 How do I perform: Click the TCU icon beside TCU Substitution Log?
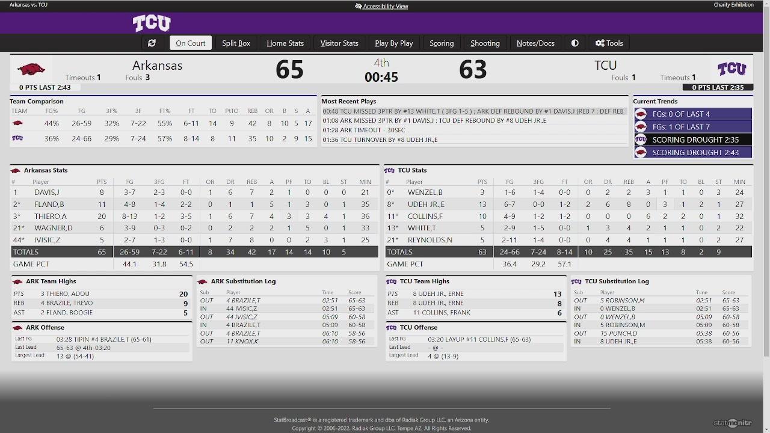[x=576, y=281]
